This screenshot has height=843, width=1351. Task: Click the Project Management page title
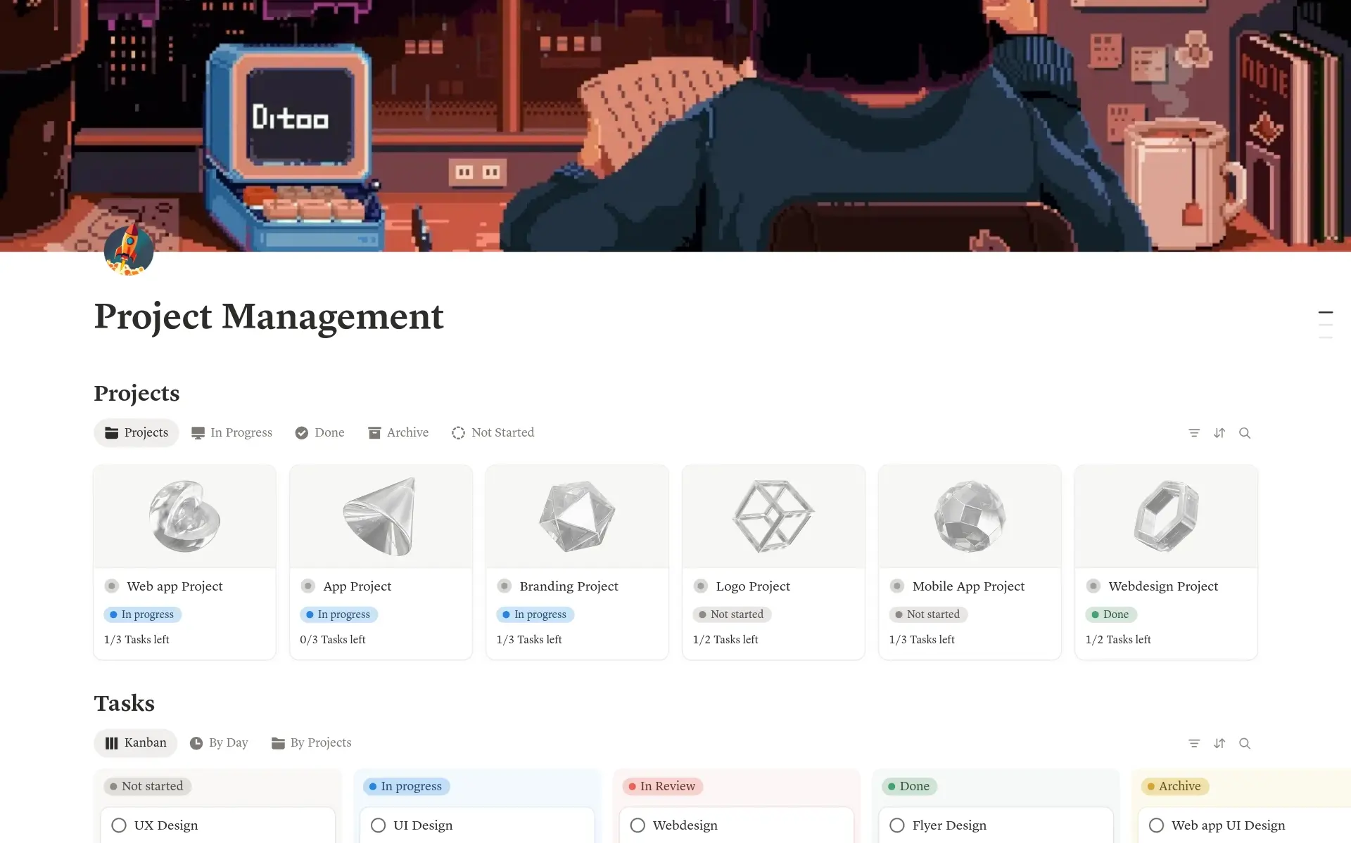tap(269, 316)
